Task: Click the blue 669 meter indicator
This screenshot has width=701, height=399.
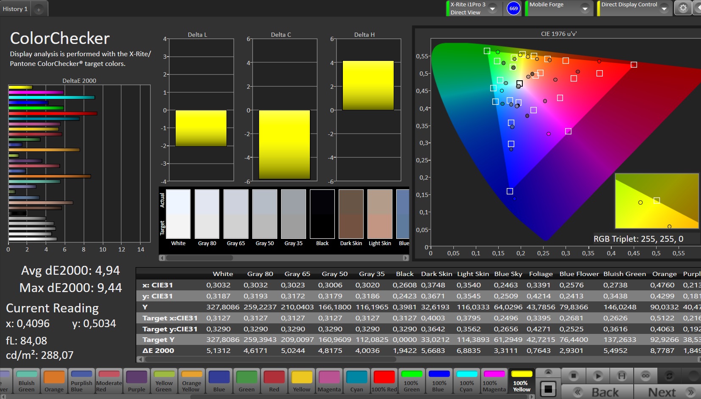Action: (x=513, y=8)
